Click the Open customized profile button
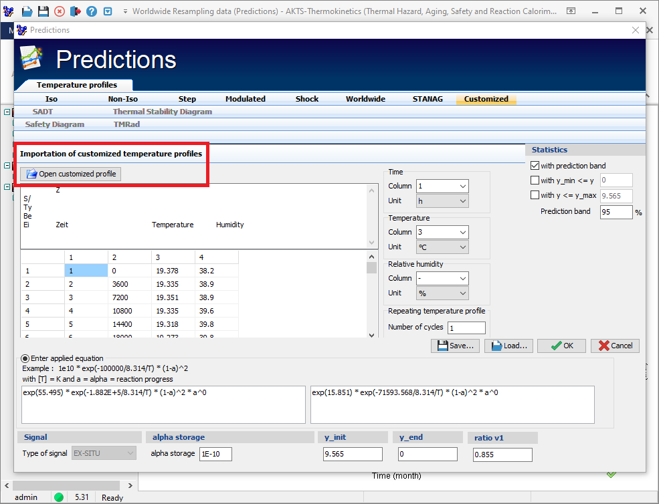659x504 pixels. (x=70, y=174)
